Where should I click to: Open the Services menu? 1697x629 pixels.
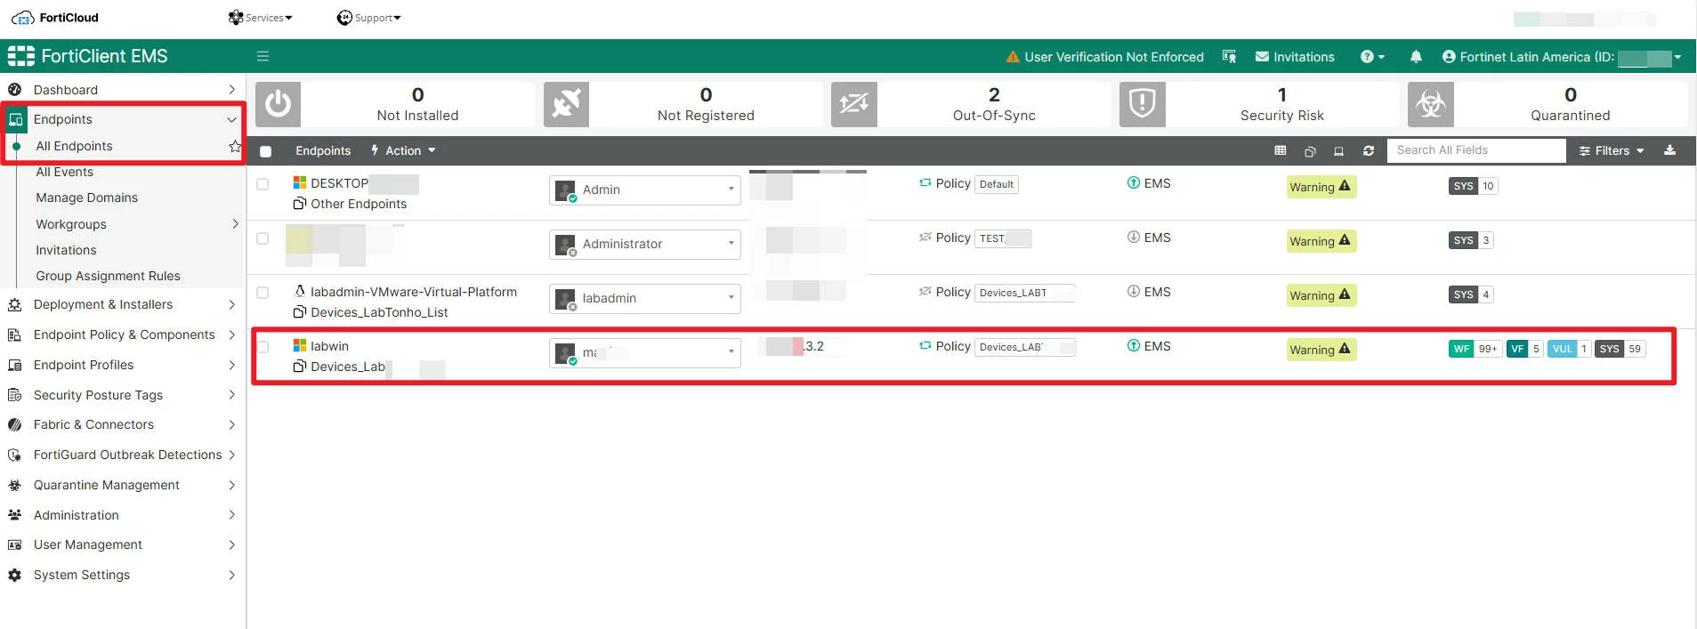pyautogui.click(x=261, y=18)
